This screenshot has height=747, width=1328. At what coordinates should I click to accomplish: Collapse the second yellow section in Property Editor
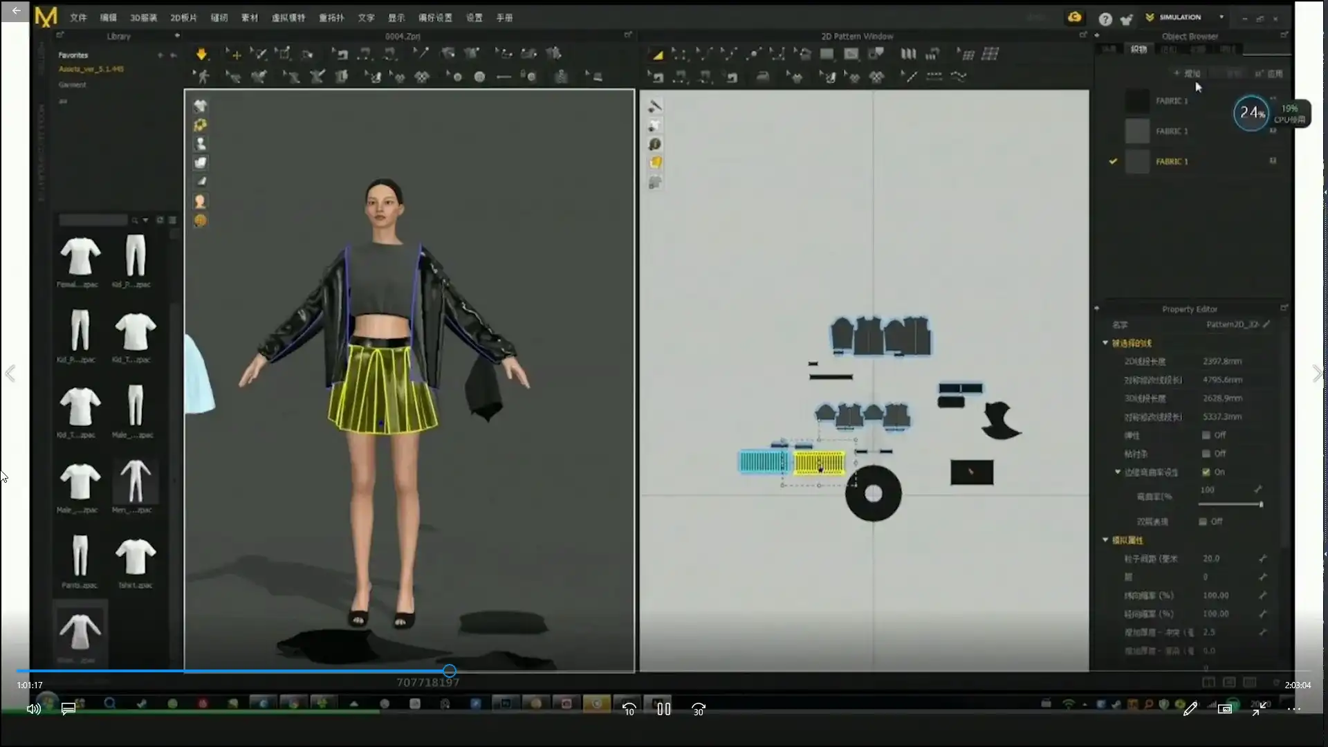click(x=1105, y=540)
